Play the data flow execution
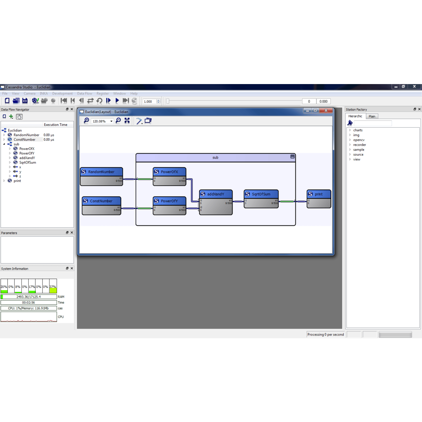This screenshot has height=422, width=422. 117,101
